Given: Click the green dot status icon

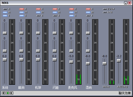Looking at the screenshot, I should [x=8, y=93].
